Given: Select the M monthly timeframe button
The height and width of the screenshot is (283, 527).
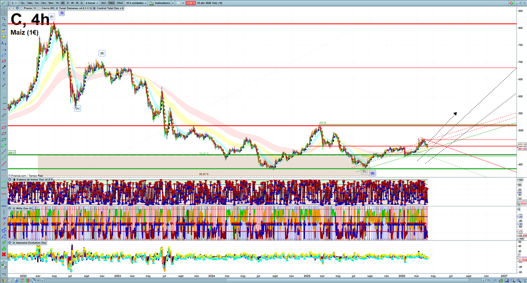Looking at the screenshot, I should [77, 3].
